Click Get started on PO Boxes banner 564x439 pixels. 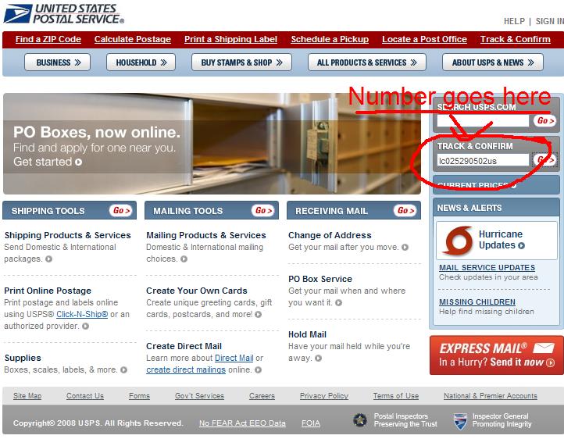pyautogui.click(x=47, y=162)
